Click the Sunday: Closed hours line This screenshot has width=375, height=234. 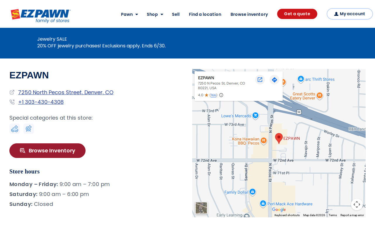coord(31,204)
